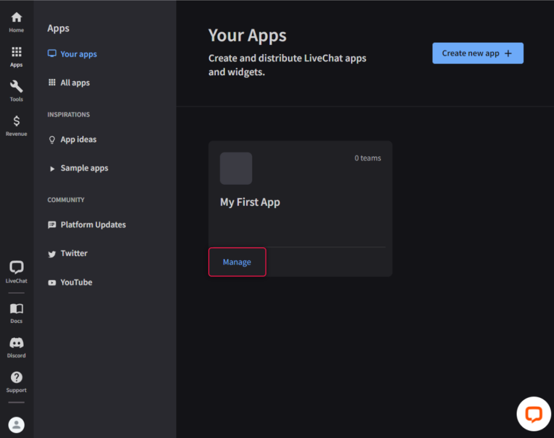Viewport: 554px width, 438px height.
Task: Open the YouTube community link
Action: click(76, 282)
